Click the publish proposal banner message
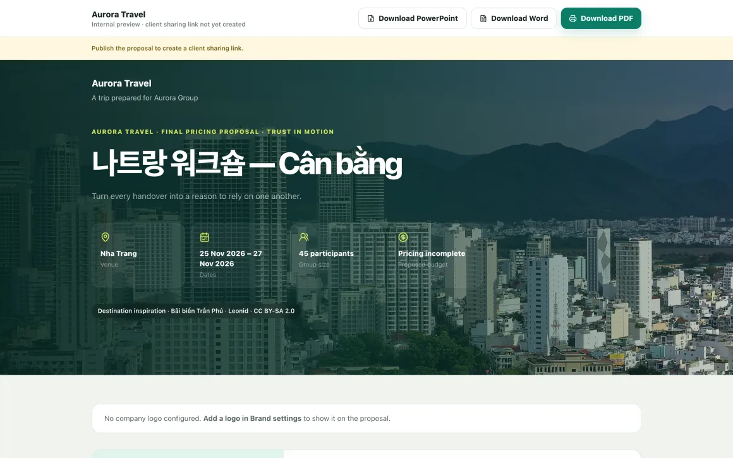The width and height of the screenshot is (733, 458). pos(167,48)
